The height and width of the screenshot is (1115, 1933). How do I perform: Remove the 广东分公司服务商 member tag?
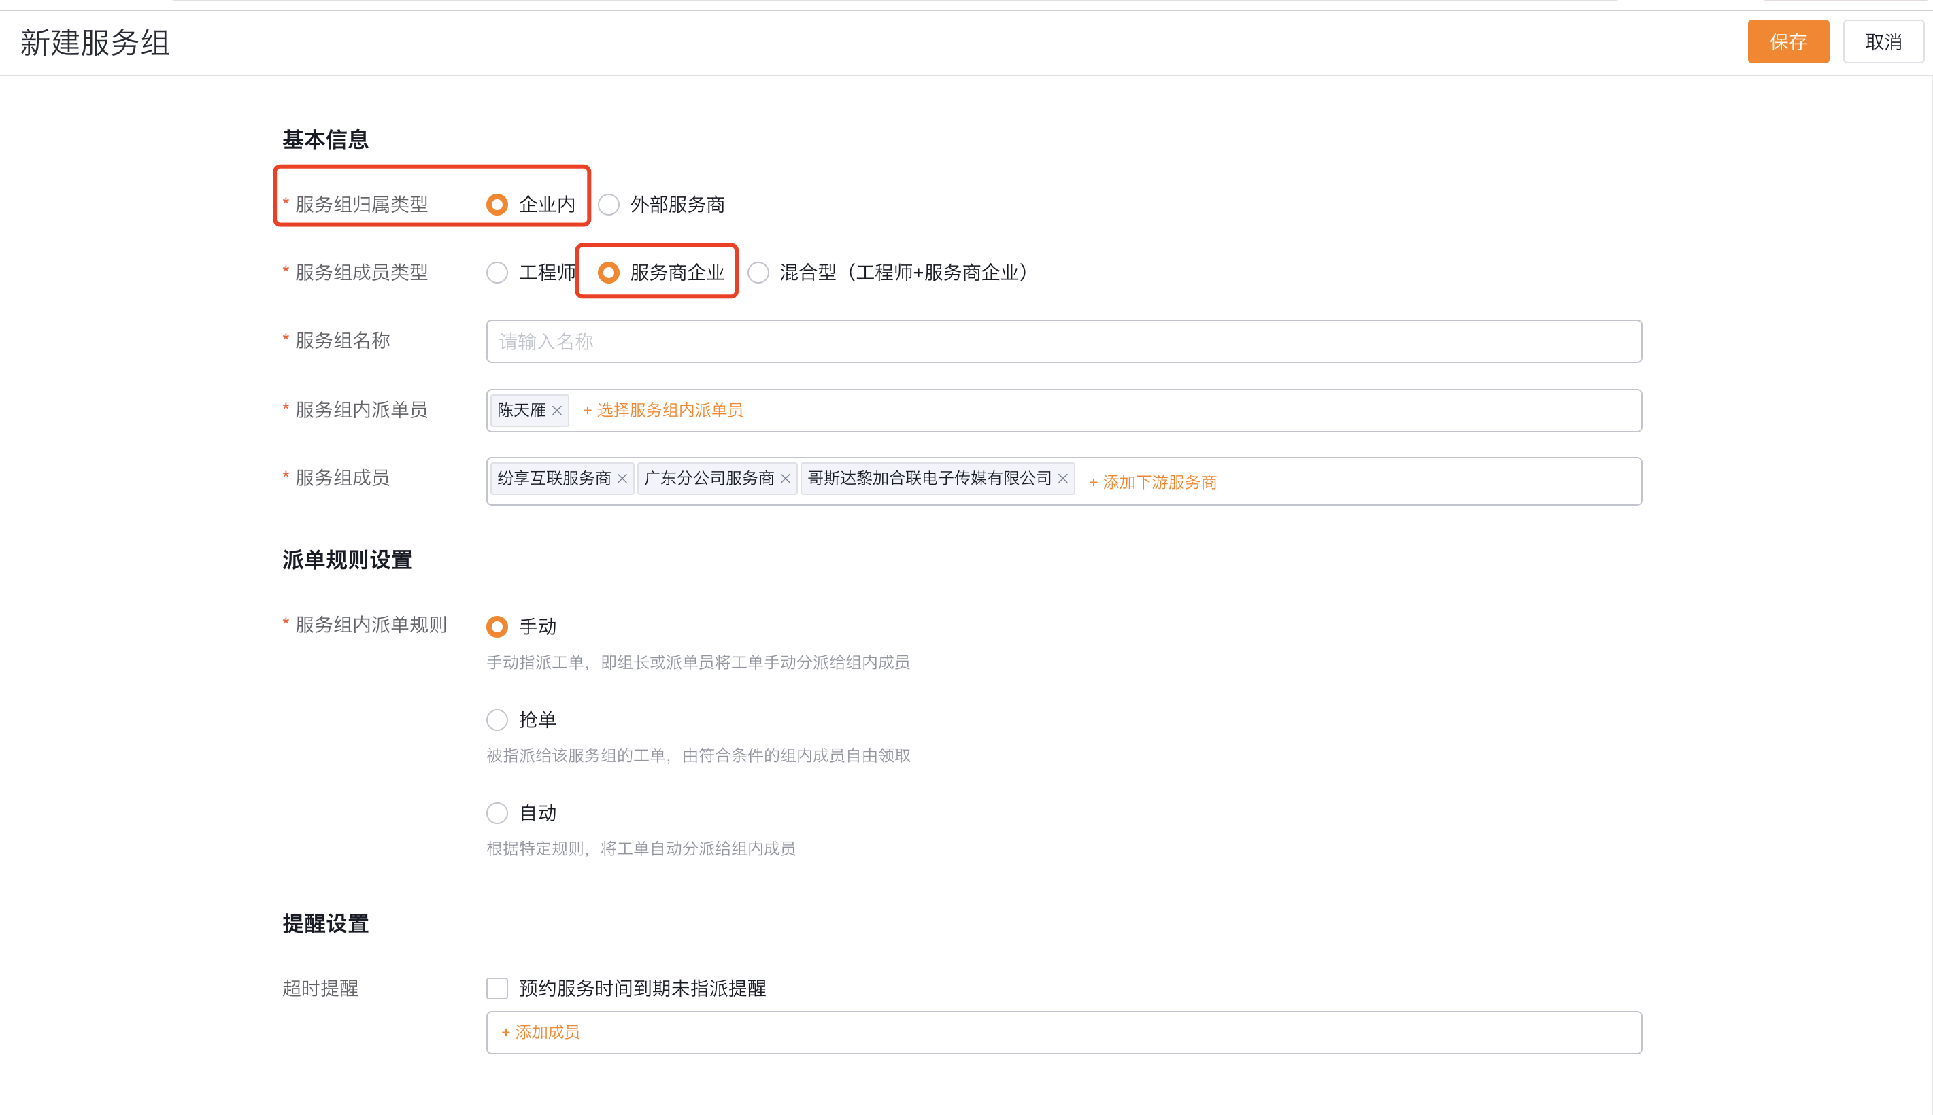click(785, 479)
